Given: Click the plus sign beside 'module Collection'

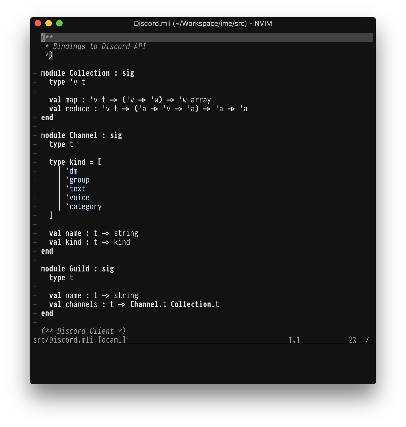Looking at the screenshot, I should pyautogui.click(x=35, y=73).
